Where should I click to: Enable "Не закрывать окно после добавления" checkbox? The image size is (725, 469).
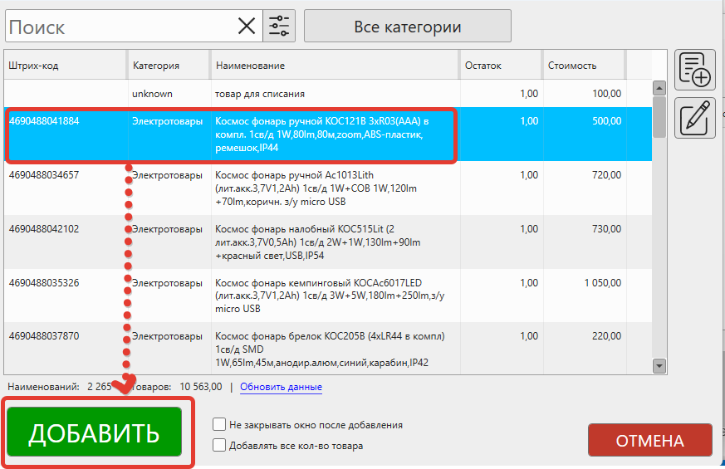[219, 425]
